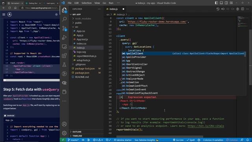252x142 pixels.
Task: Toggle the bottom panel layout icon
Action: (221, 3)
